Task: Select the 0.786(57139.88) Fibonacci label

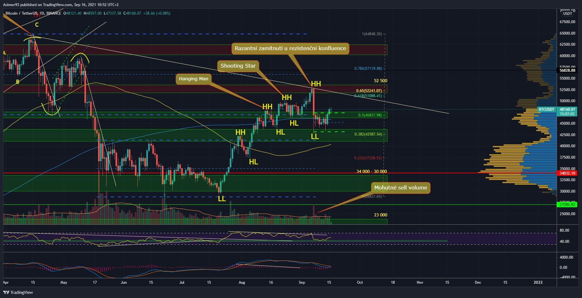Action: pos(368,69)
